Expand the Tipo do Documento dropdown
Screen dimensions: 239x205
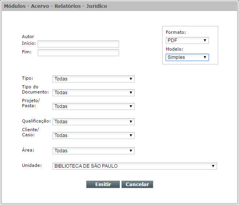tap(94, 93)
